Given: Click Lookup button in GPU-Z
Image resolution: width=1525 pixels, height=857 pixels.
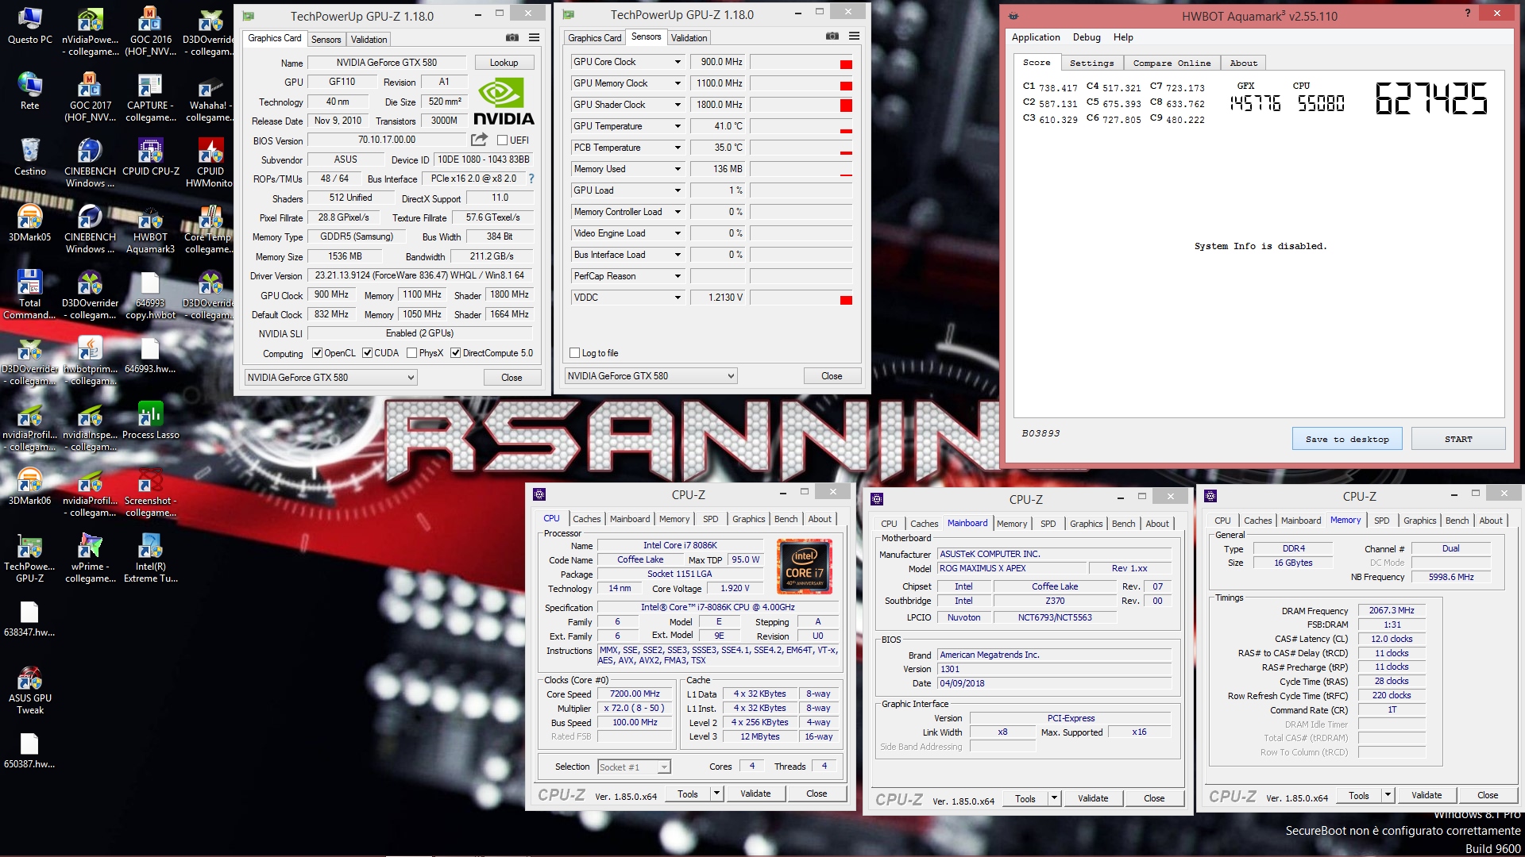Looking at the screenshot, I should (504, 63).
